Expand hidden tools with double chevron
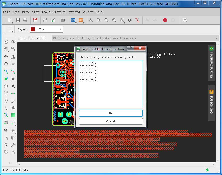This screenshot has height=175, width=222. point(10,163)
